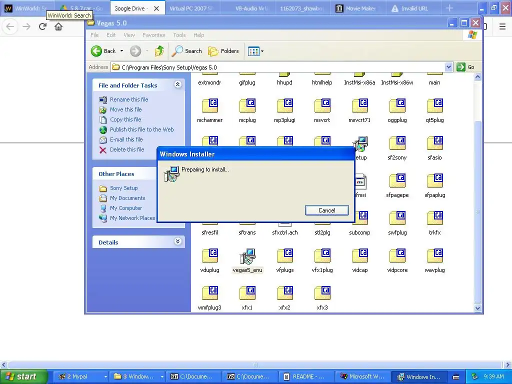512x384 pixels.
Task: Select the mcplug cabinet file
Action: pyautogui.click(x=247, y=110)
